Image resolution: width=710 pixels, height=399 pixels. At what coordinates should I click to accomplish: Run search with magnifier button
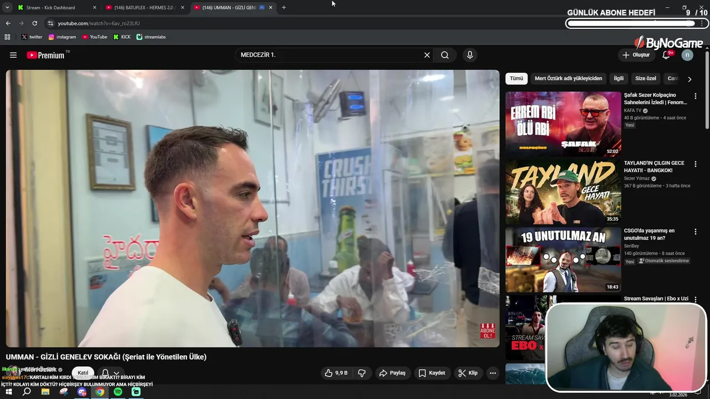tap(445, 55)
